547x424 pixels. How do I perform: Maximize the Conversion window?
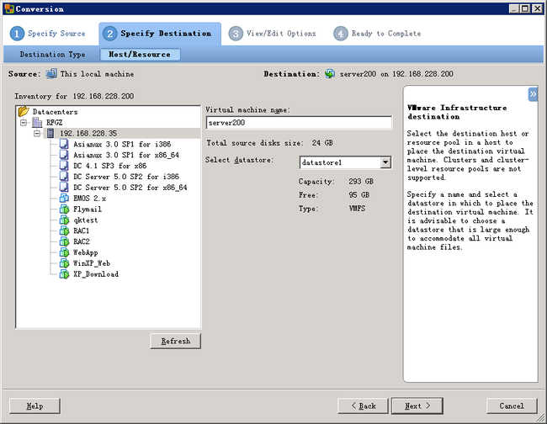[525, 8]
